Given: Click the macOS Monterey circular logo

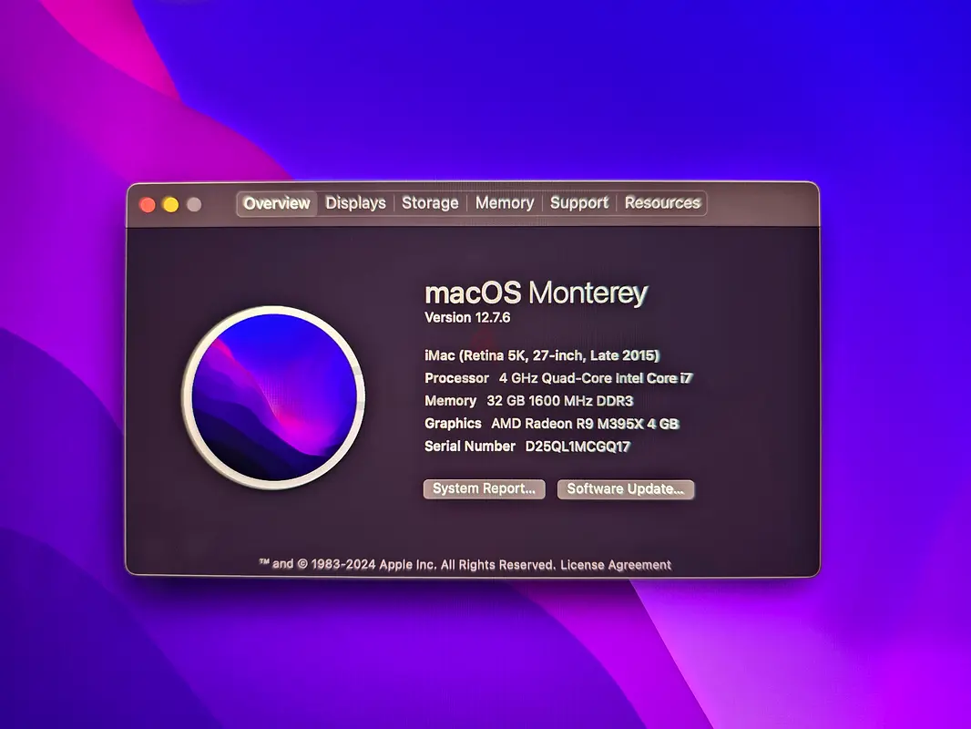Looking at the screenshot, I should 273,397.
